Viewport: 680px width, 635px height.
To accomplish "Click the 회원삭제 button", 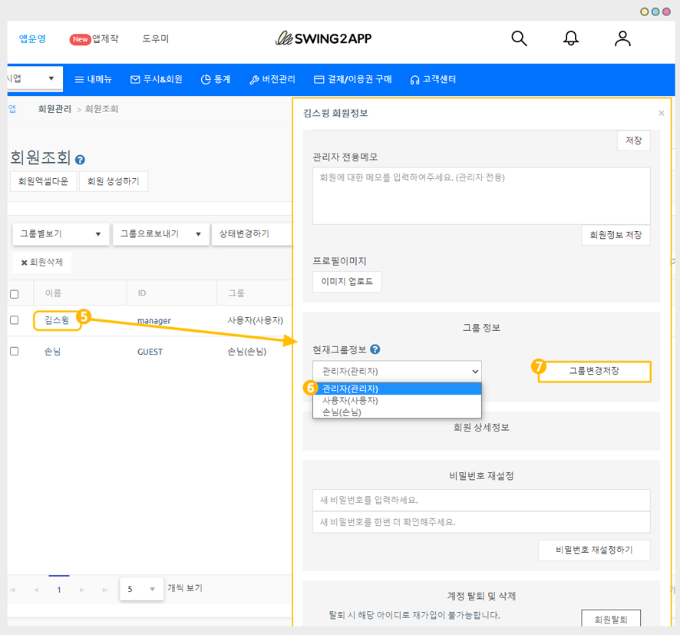I will [x=42, y=263].
